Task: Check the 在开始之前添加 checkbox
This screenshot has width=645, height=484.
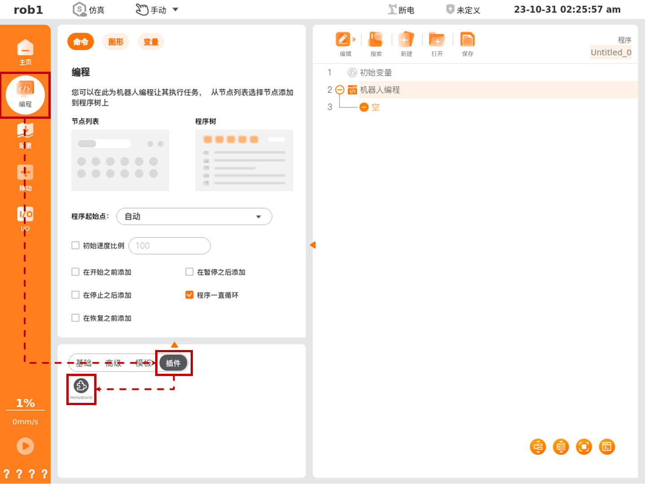Action: 75,272
